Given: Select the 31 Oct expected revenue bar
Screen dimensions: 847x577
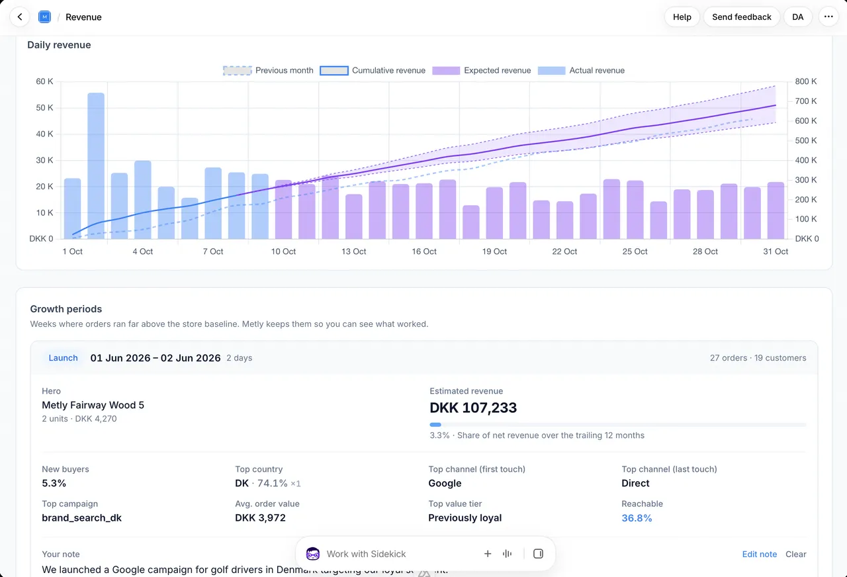Looking at the screenshot, I should click(x=776, y=210).
